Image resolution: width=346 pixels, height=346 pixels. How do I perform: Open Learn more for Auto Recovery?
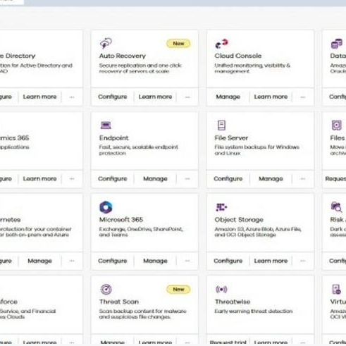pyautogui.click(x=155, y=97)
